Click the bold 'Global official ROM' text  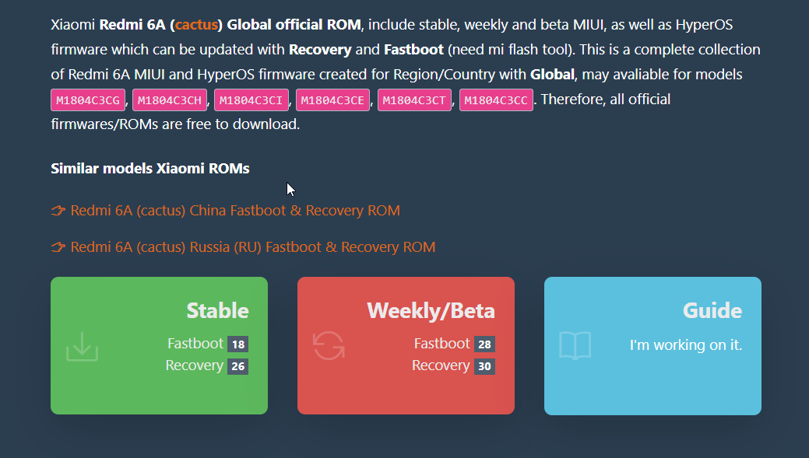tap(294, 25)
